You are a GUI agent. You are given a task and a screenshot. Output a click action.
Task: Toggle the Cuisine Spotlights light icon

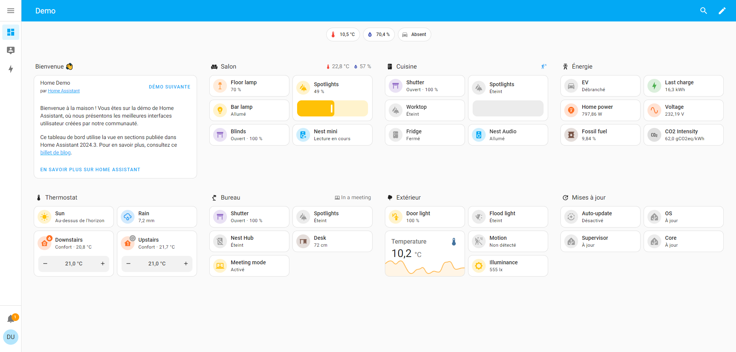[479, 88]
